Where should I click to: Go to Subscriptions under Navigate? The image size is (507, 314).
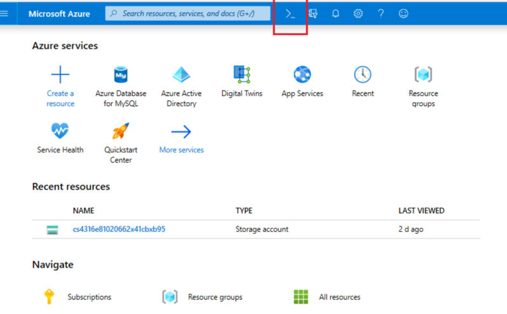coord(89,297)
